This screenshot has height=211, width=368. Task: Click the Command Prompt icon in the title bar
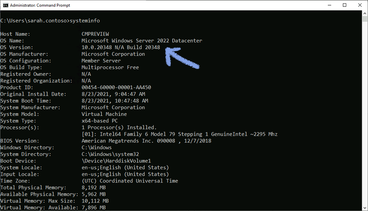6,5
